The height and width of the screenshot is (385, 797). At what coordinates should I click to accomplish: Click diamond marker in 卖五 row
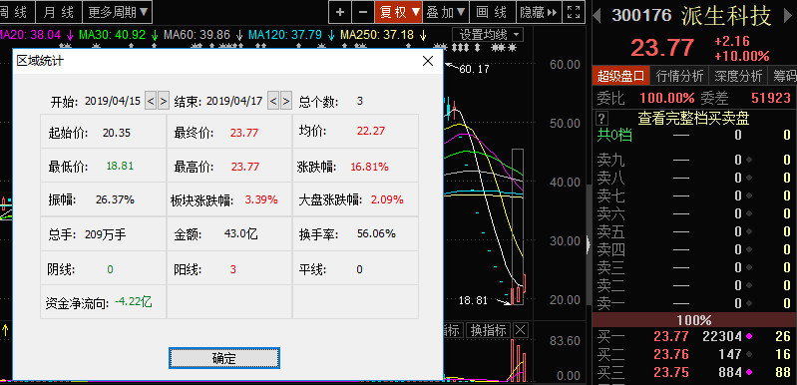748,232
